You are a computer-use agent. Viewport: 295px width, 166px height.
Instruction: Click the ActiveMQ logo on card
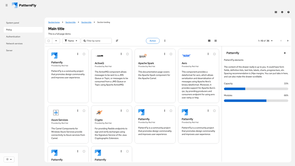point(100,56)
